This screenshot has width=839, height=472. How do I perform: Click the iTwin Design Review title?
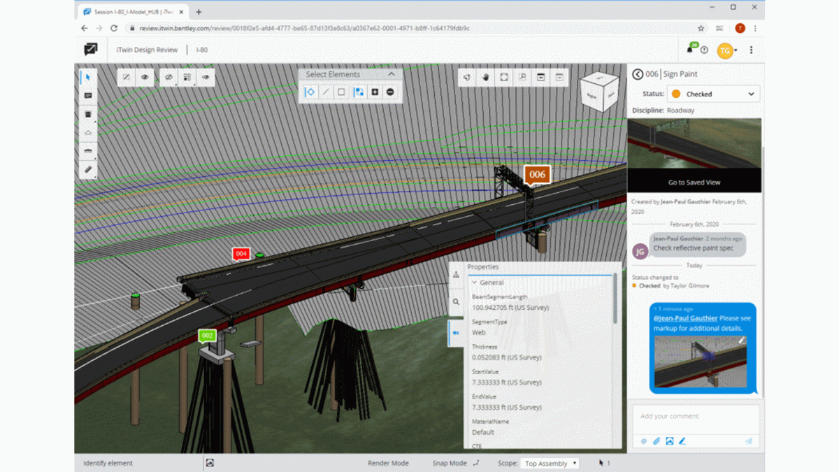pyautogui.click(x=147, y=50)
